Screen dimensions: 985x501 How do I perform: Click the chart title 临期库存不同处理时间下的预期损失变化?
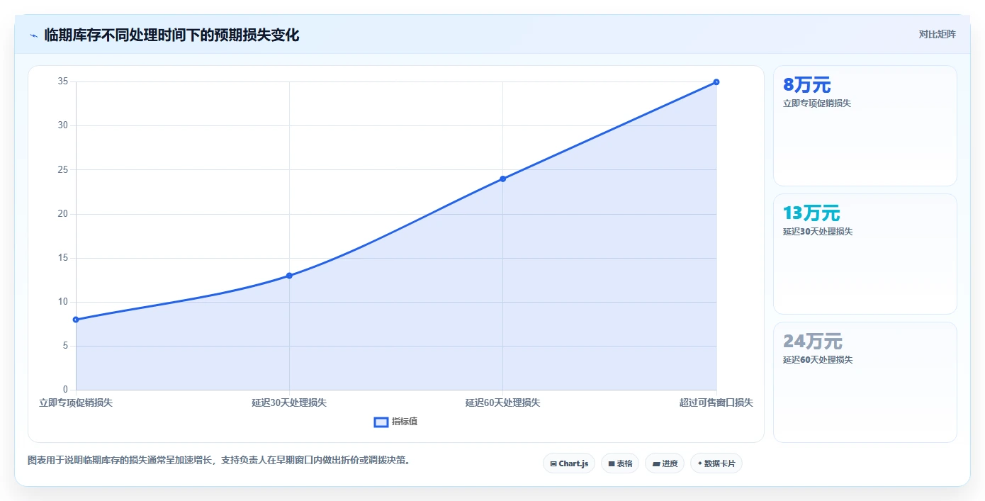(x=171, y=35)
